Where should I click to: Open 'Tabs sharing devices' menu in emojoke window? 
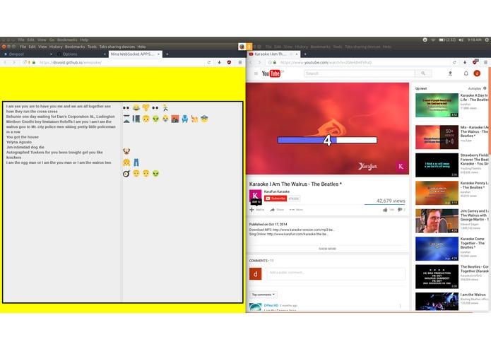coord(117,47)
